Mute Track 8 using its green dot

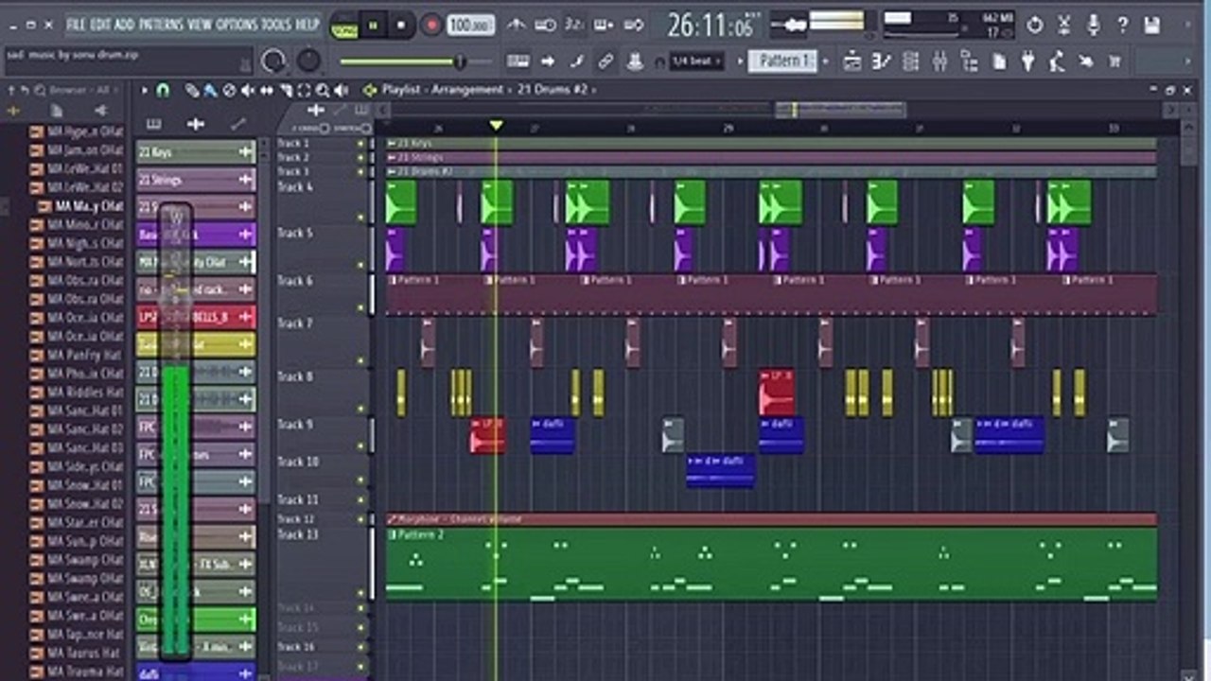[360, 409]
